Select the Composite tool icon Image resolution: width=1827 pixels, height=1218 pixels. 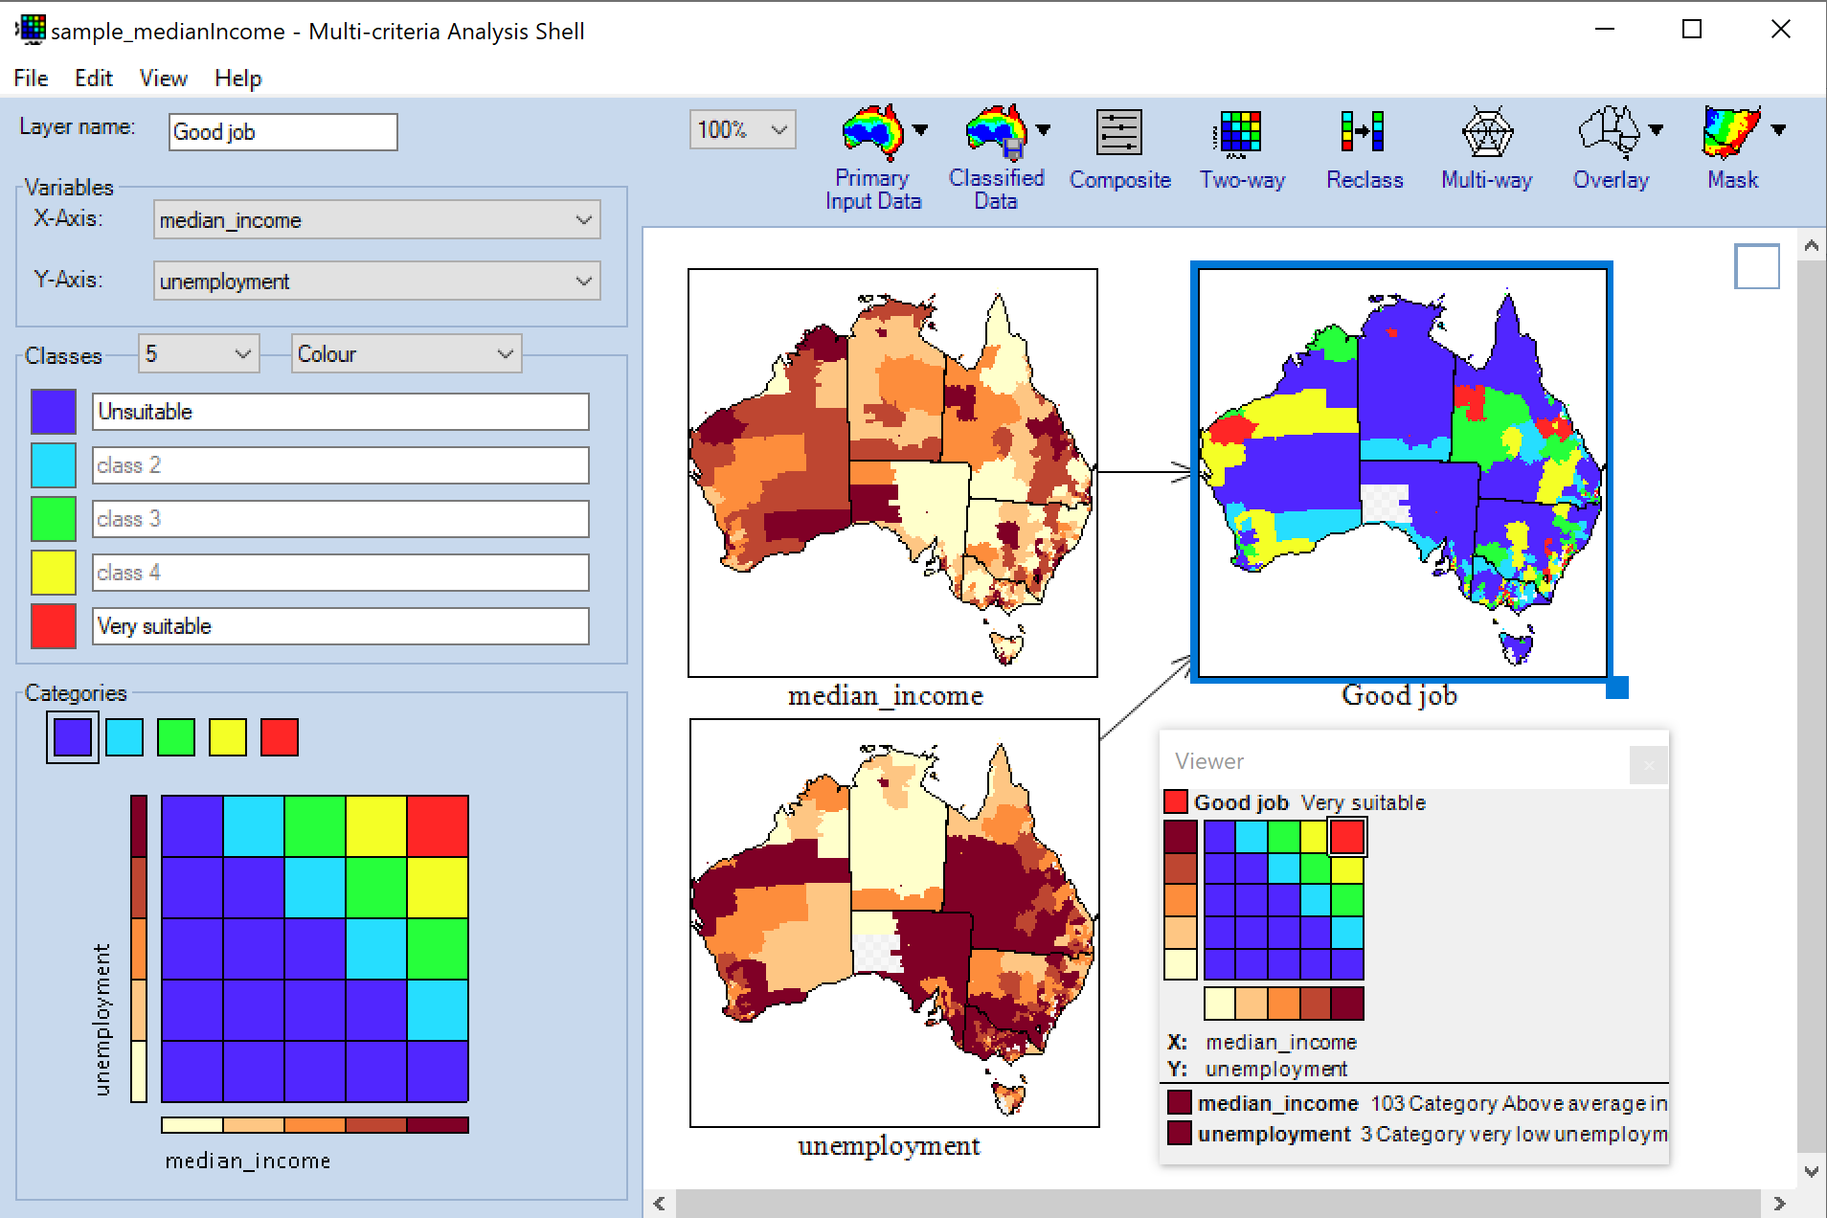[1119, 132]
